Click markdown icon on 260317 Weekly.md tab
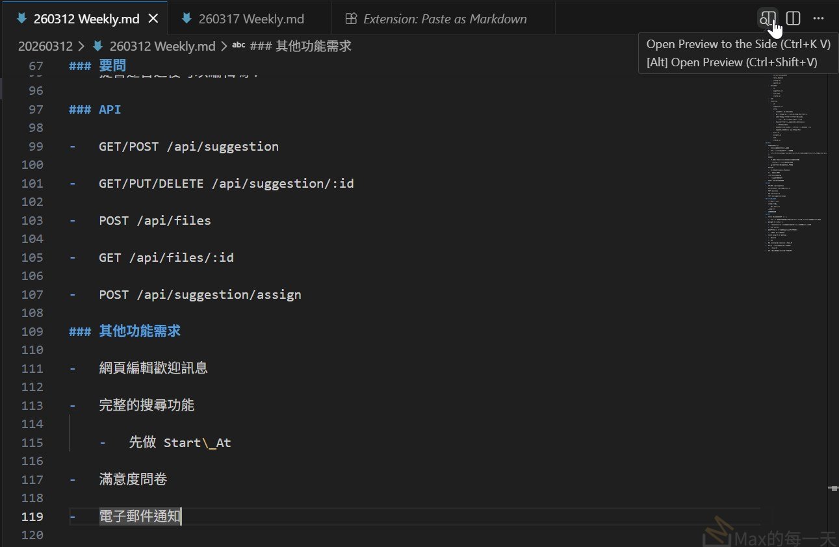This screenshot has width=839, height=547. [x=187, y=19]
